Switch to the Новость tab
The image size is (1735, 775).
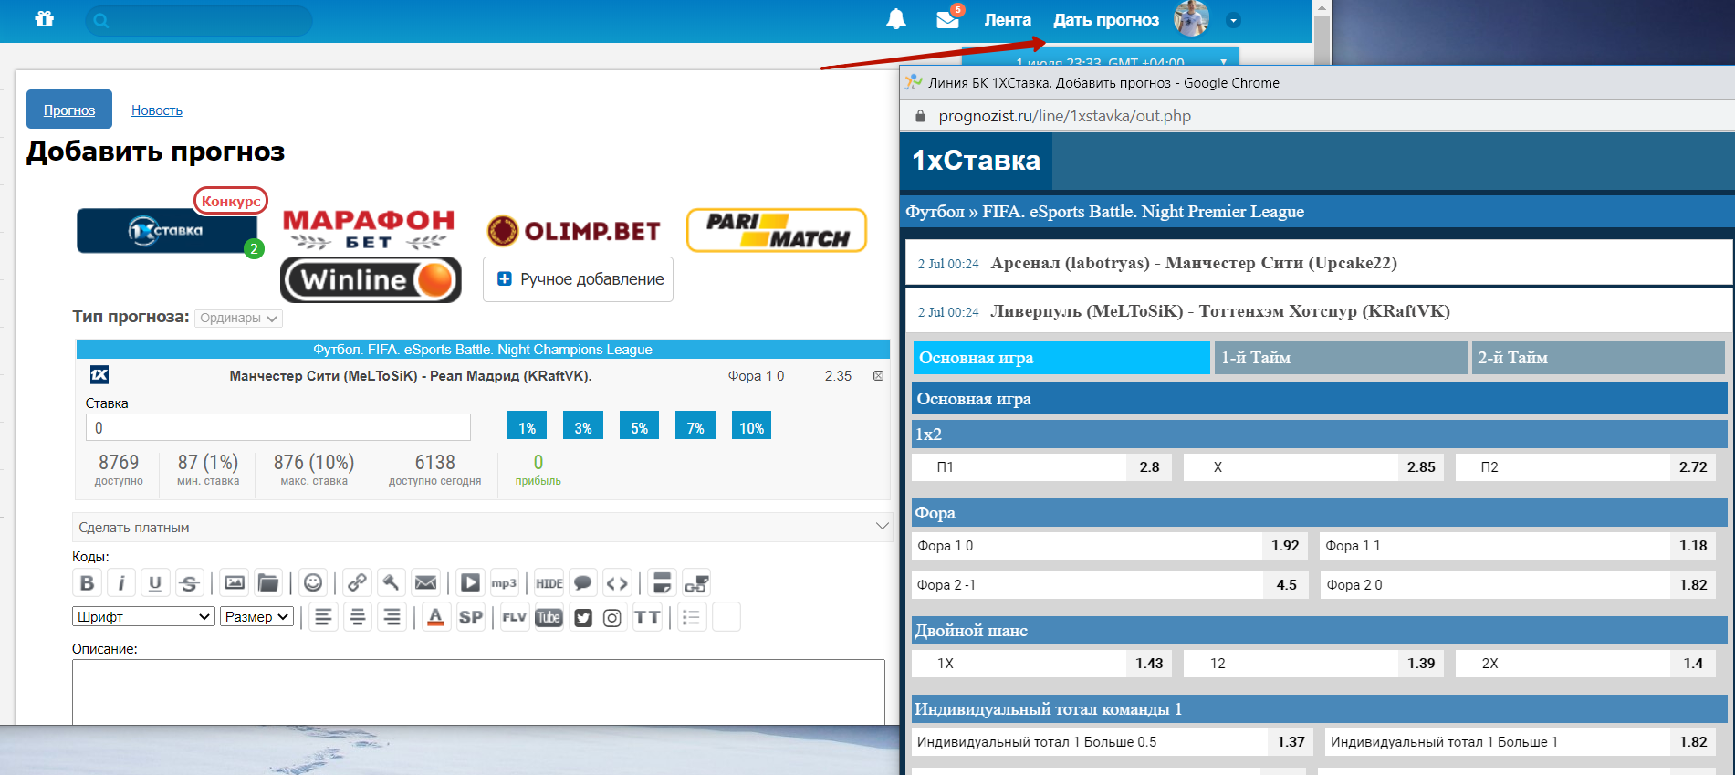pyautogui.click(x=157, y=110)
